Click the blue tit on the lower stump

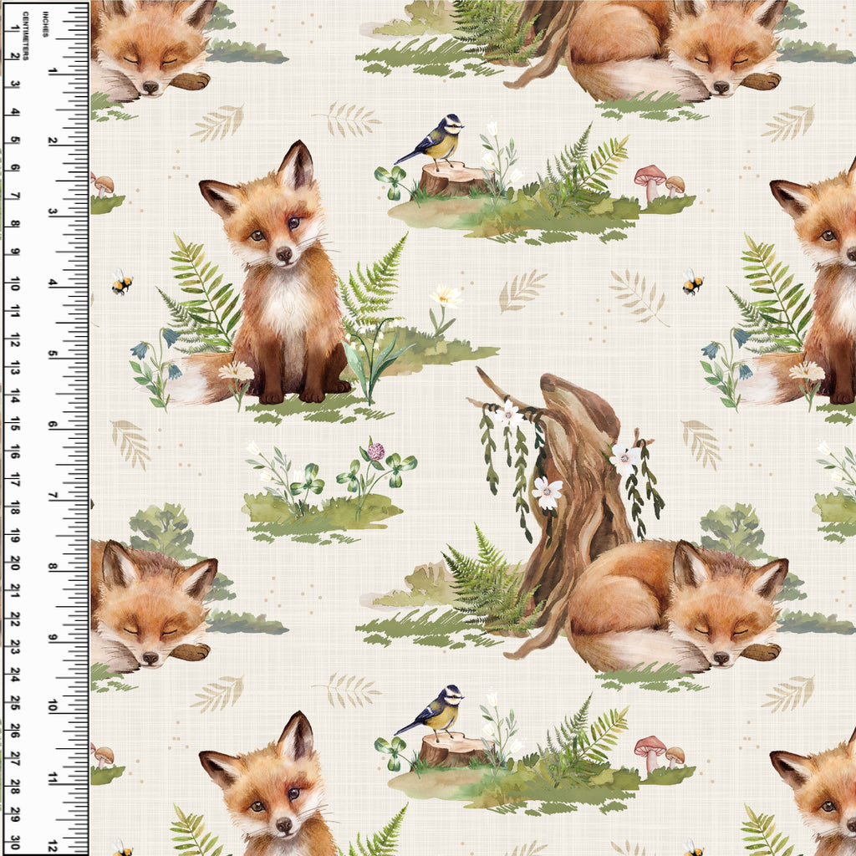[434, 711]
